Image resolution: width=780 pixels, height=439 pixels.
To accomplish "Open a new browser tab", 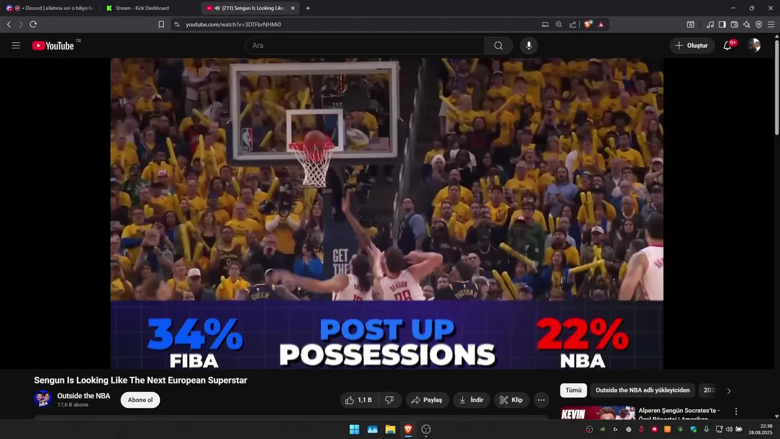I will coord(308,8).
